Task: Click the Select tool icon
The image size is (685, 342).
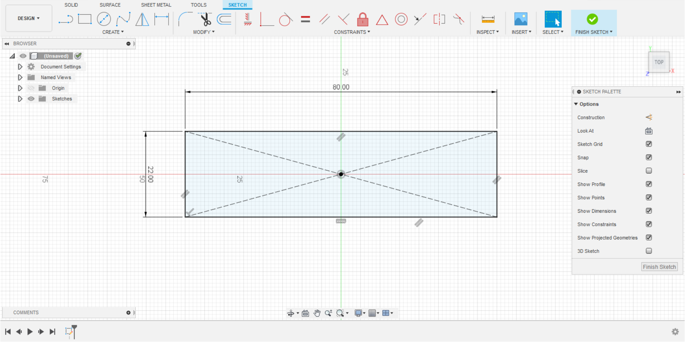Action: coord(553,19)
